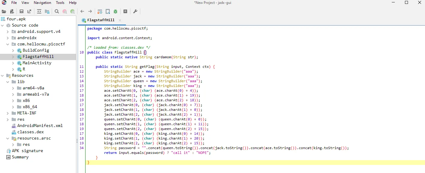Select BuildConfig class in tree
This screenshot has height=173, width=425.
tap(36, 50)
